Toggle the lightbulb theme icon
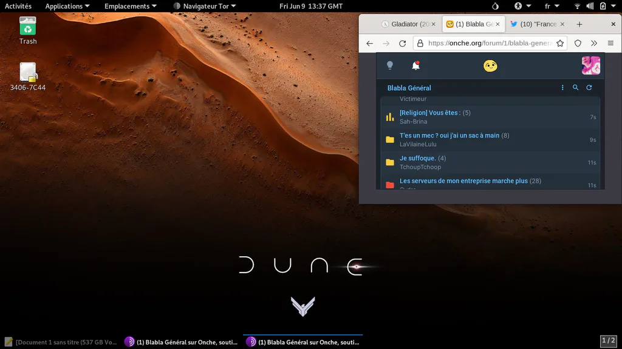This screenshot has width=622, height=349. tap(390, 65)
